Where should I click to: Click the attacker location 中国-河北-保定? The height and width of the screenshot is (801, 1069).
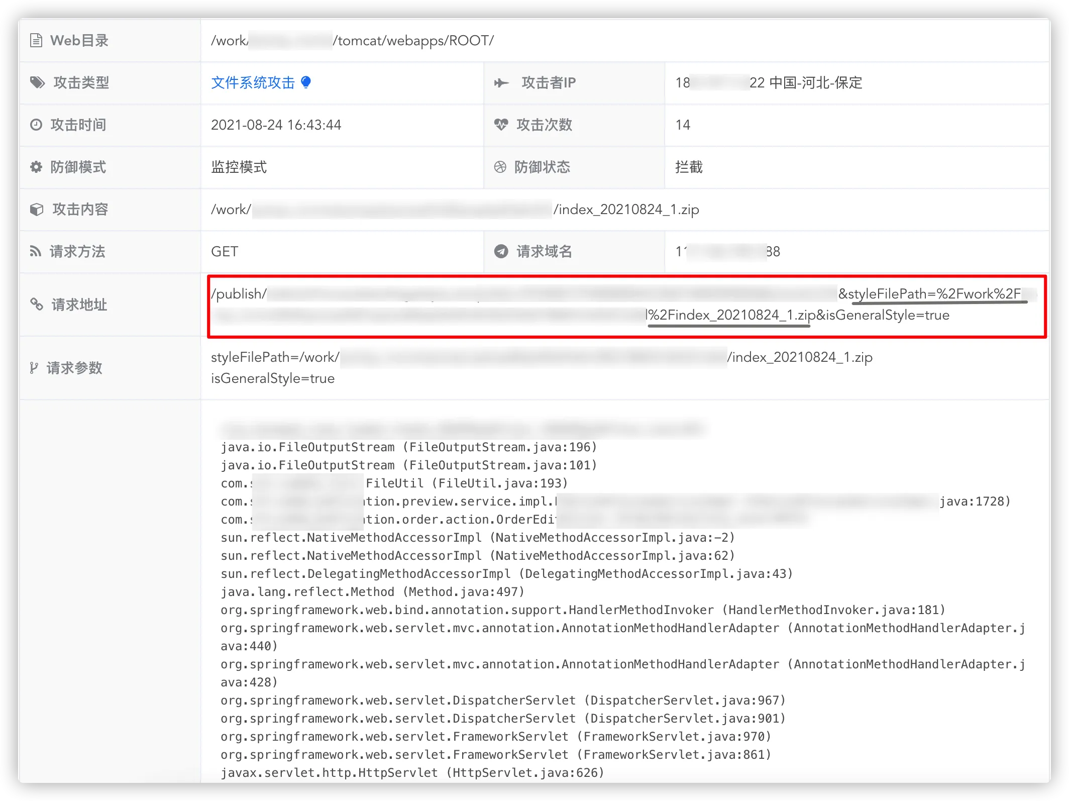[816, 82]
